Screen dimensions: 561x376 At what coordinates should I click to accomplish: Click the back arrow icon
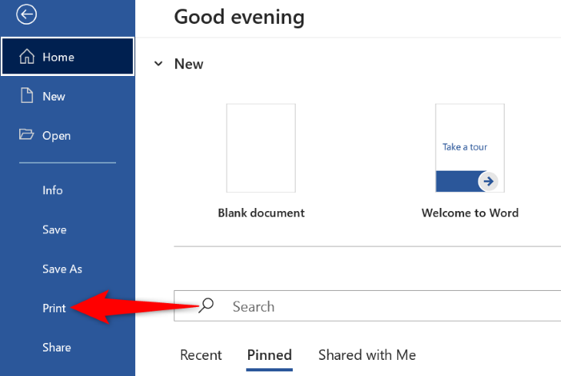(26, 14)
